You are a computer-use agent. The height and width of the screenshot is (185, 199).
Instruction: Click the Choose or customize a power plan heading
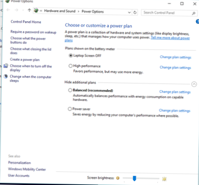click(98, 25)
